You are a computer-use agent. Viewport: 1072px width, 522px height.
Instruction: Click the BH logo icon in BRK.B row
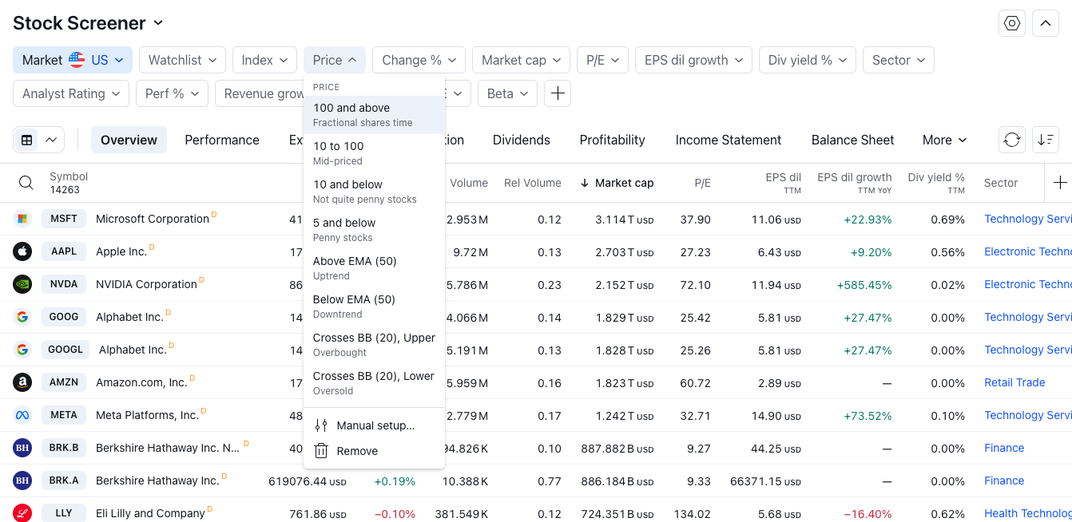point(22,448)
